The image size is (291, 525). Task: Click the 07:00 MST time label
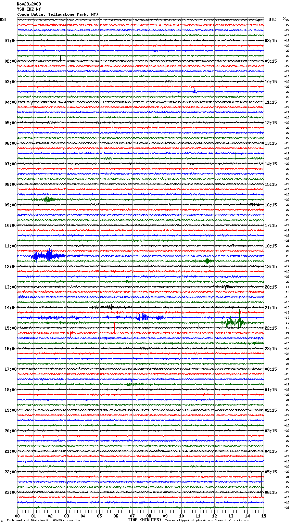10,164
